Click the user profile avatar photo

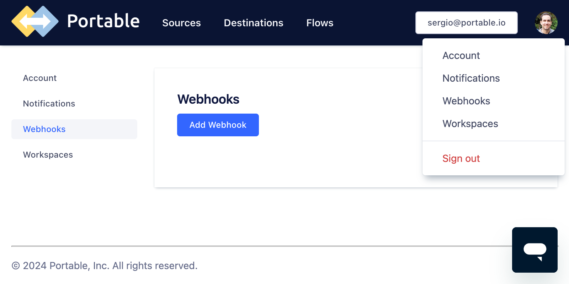pos(546,23)
